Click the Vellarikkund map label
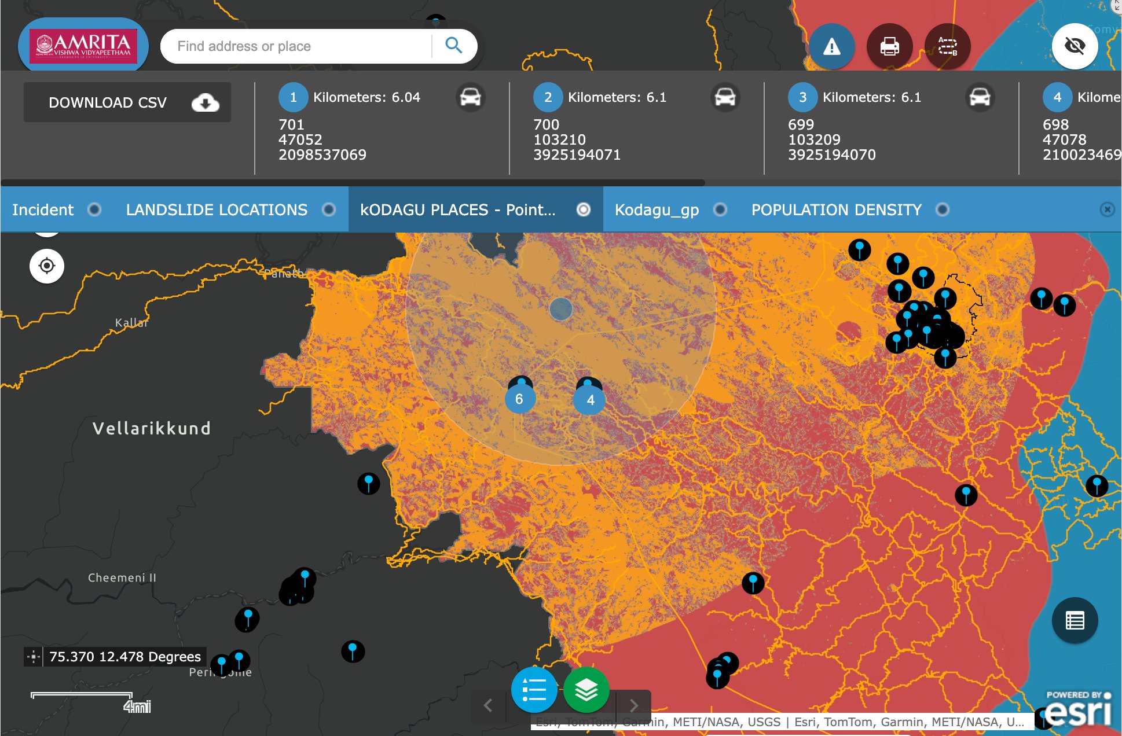The width and height of the screenshot is (1122, 736). (x=152, y=428)
